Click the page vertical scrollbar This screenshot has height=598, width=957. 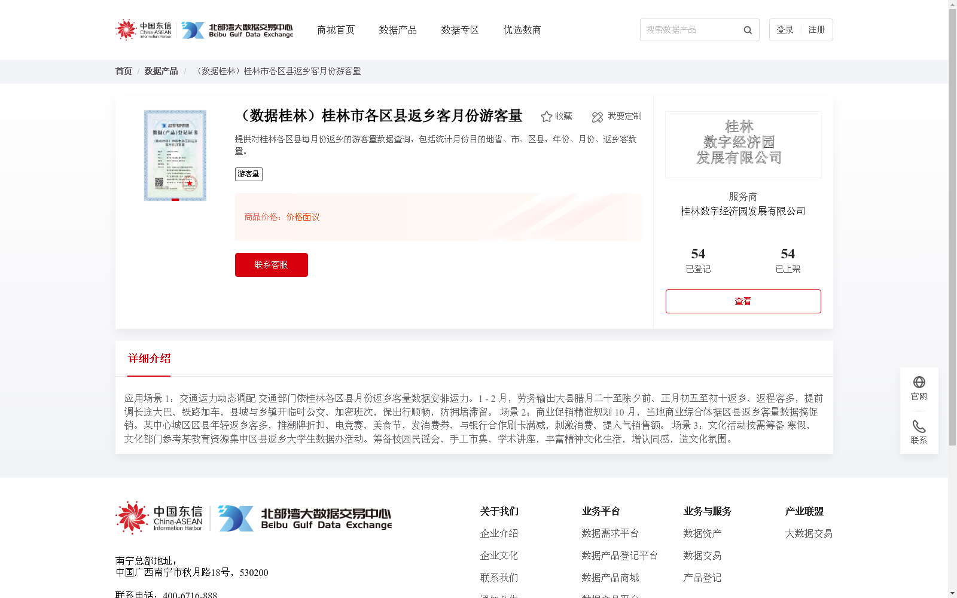952,227
